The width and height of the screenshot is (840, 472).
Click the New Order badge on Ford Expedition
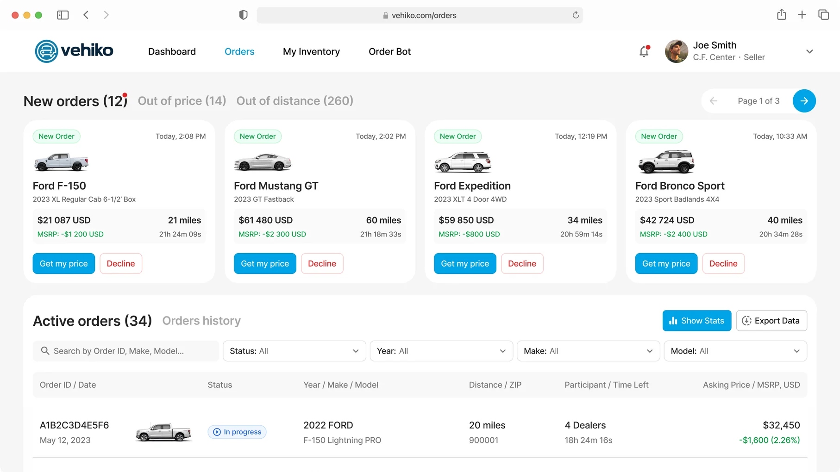click(458, 137)
